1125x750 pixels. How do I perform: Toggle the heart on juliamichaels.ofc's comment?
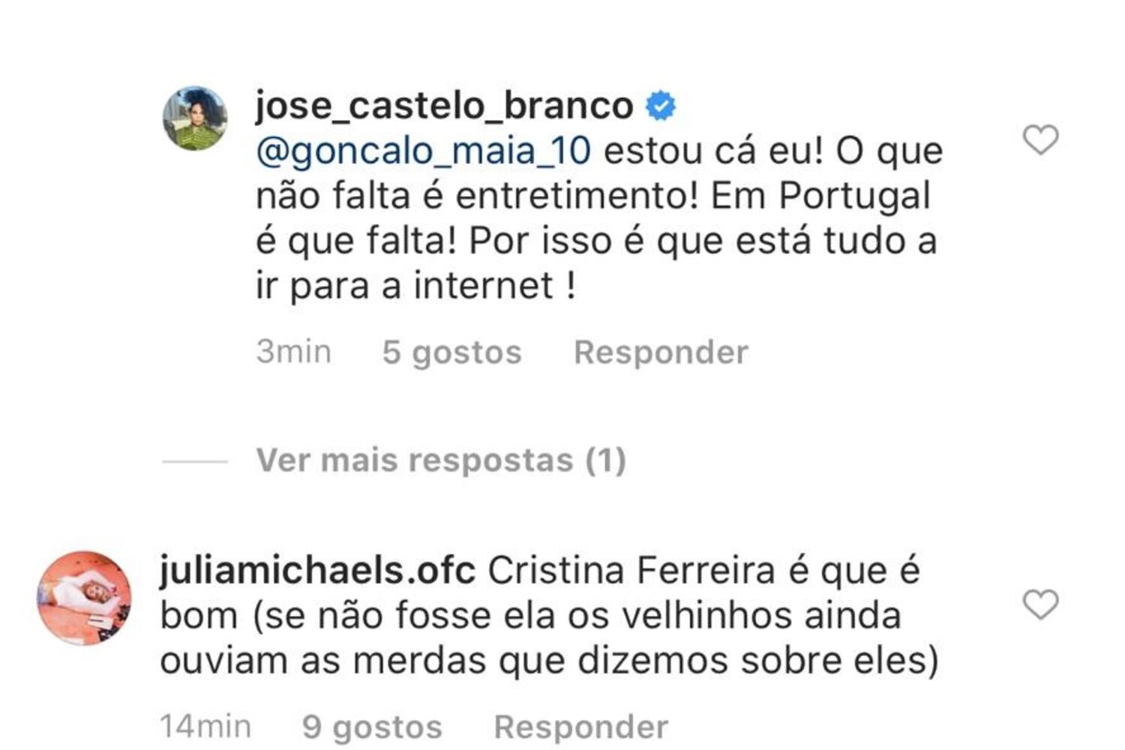point(1041,604)
